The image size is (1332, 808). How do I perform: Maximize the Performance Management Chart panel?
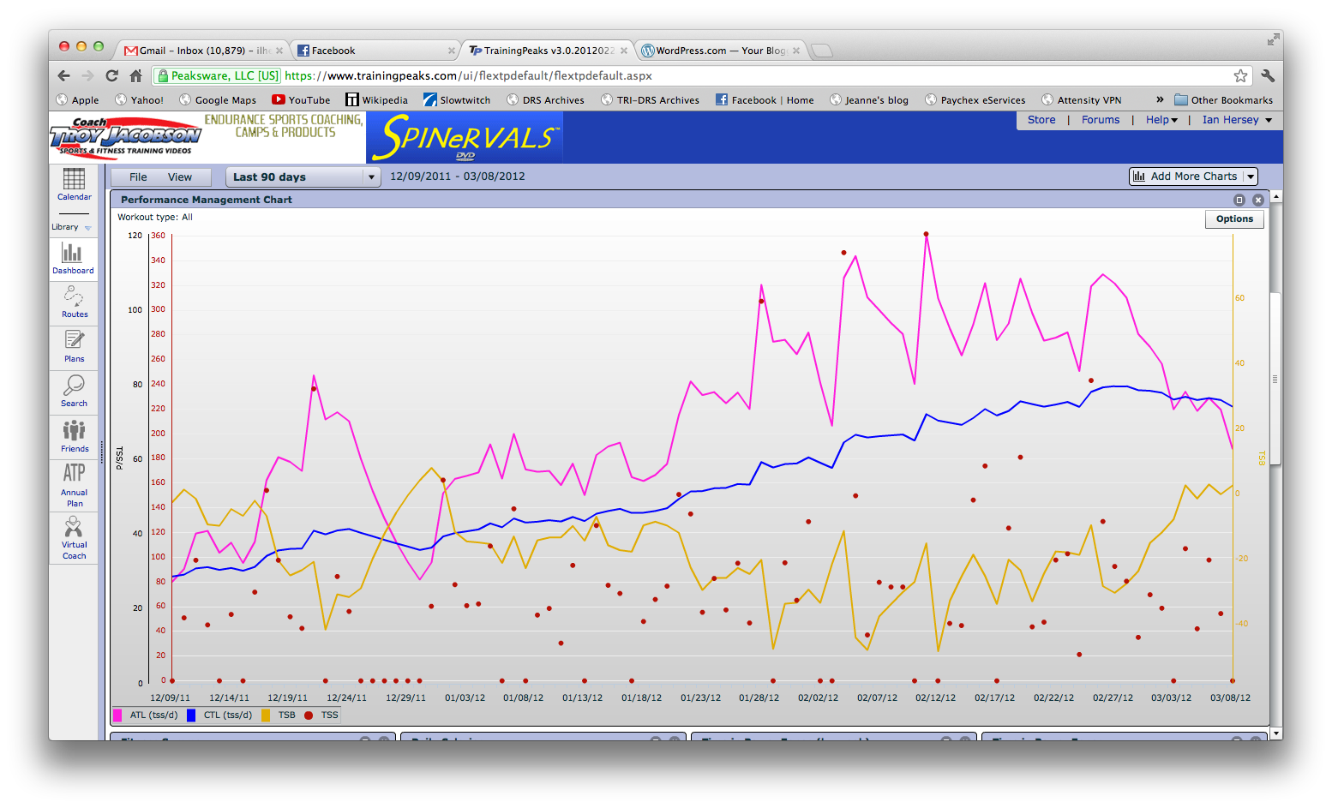1239,200
